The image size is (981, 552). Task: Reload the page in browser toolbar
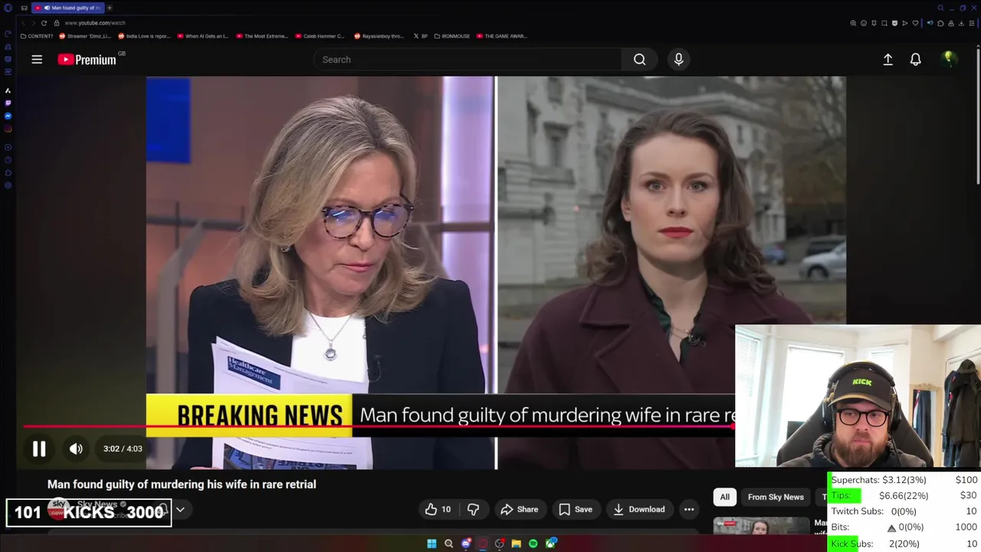pyautogui.click(x=44, y=23)
